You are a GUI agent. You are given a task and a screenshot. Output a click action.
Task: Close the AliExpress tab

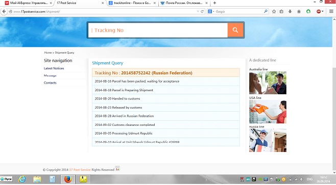coord(51,3)
